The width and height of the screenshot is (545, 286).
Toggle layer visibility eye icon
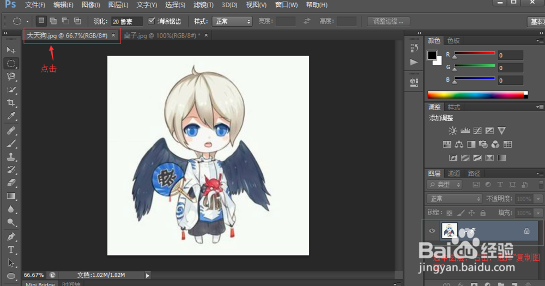point(432,231)
